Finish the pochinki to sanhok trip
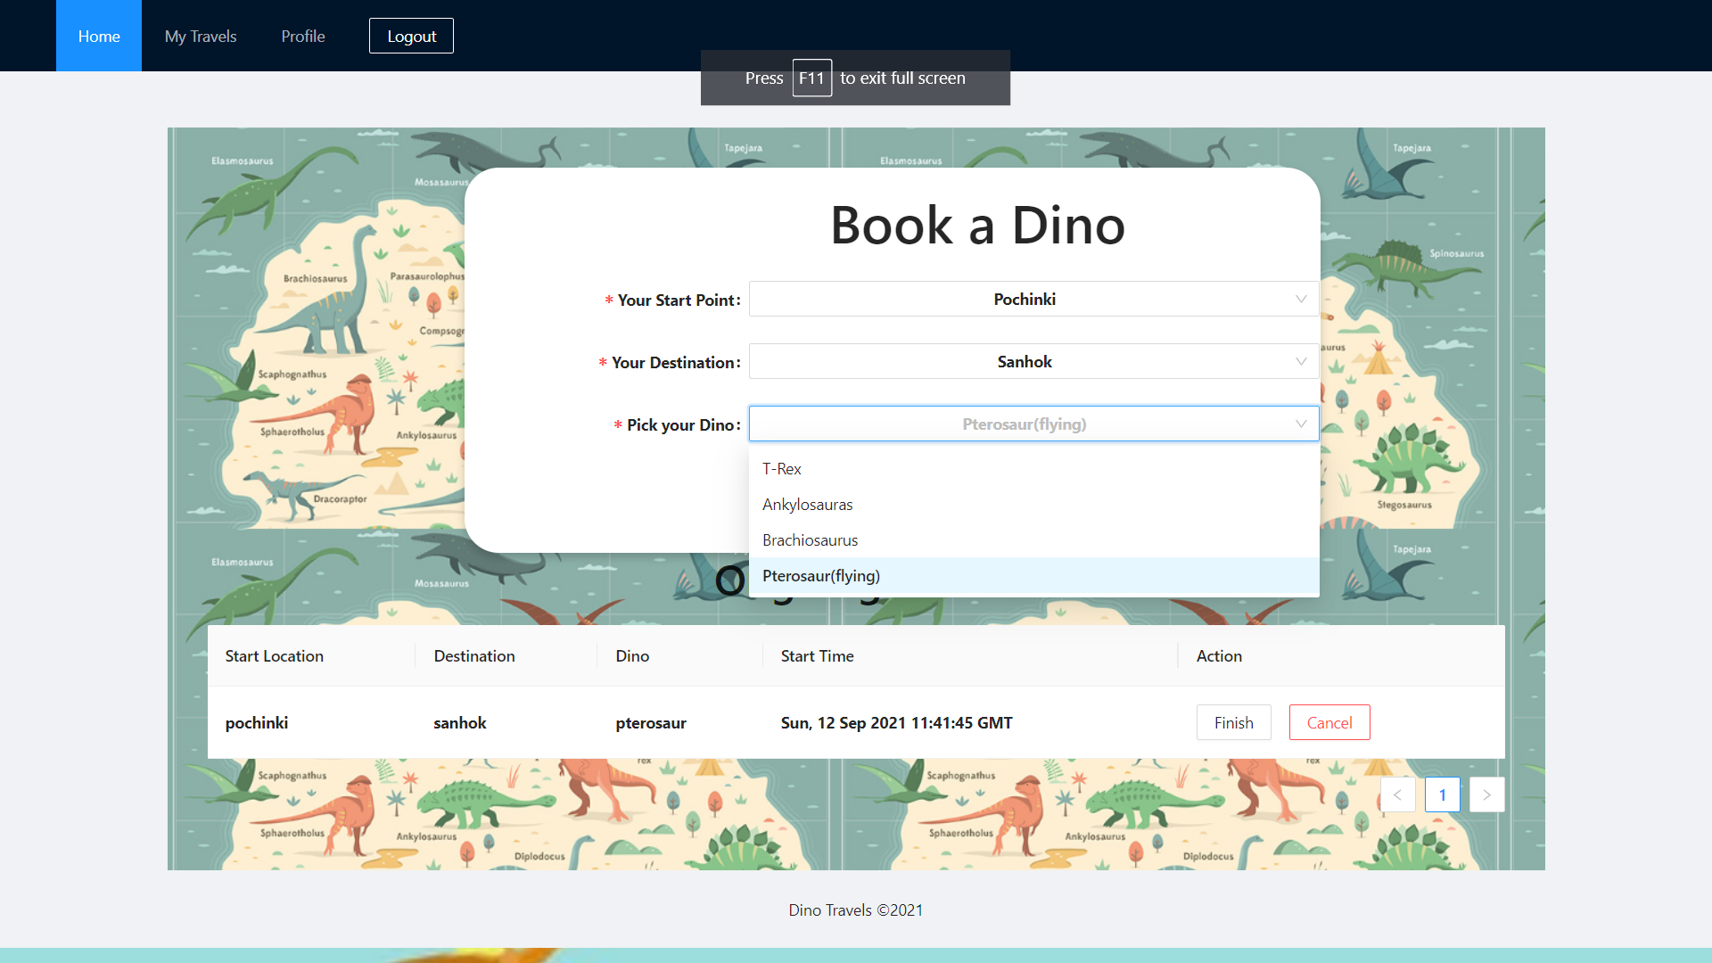This screenshot has width=1712, height=963. (1233, 723)
